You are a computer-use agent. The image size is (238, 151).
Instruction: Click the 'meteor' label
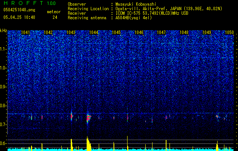54,12
